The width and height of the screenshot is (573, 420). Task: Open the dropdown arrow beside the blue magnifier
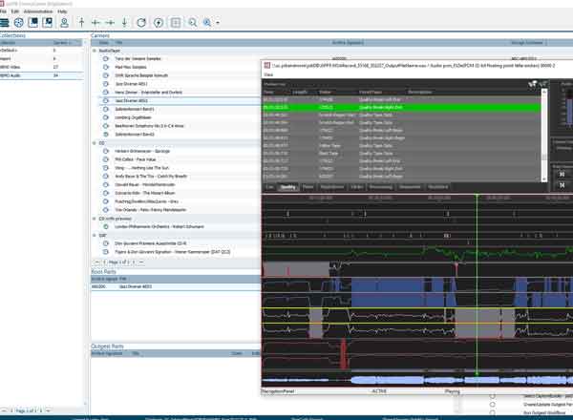click(x=218, y=23)
